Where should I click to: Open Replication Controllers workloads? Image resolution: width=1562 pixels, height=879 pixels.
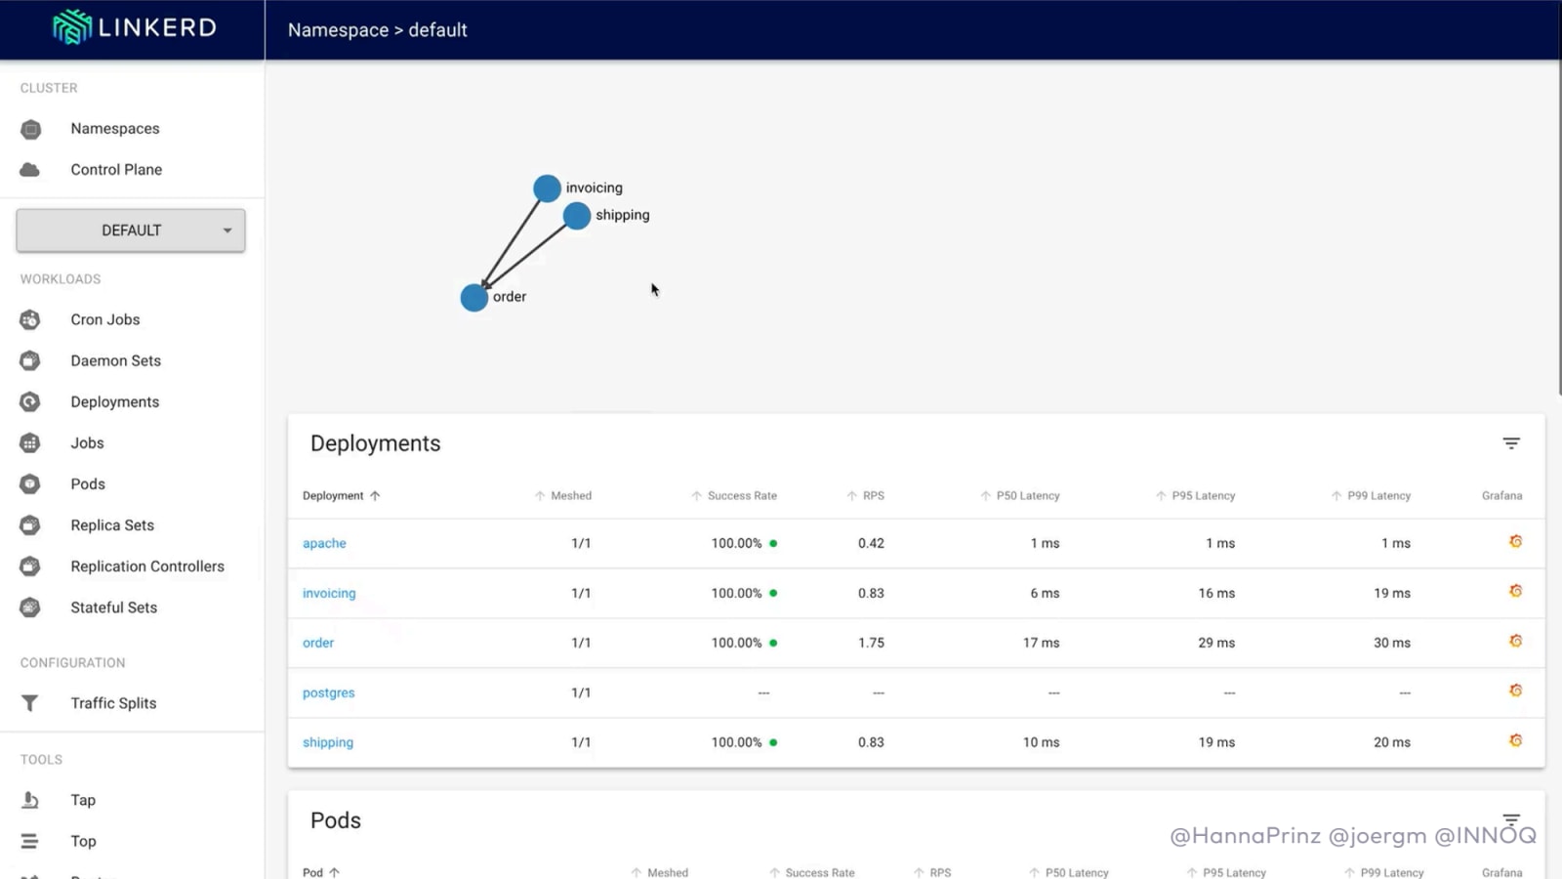coord(147,566)
